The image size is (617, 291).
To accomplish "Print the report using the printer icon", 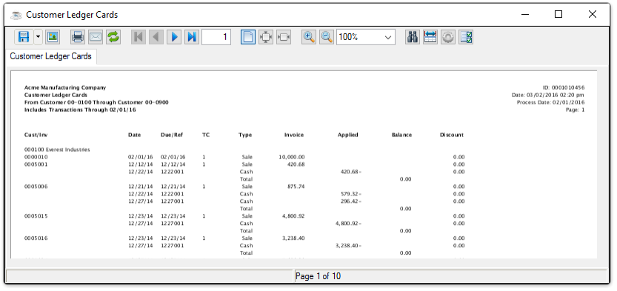I will pos(78,37).
